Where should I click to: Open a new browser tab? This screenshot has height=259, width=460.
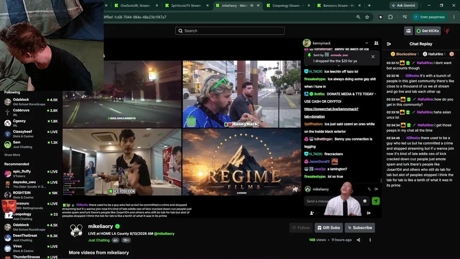[x=369, y=5]
